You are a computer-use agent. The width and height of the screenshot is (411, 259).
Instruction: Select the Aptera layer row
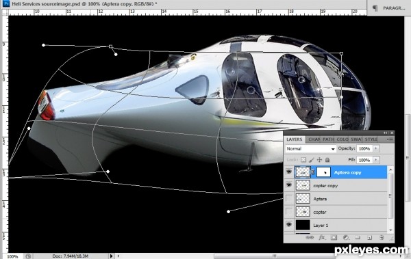[x=336, y=199]
